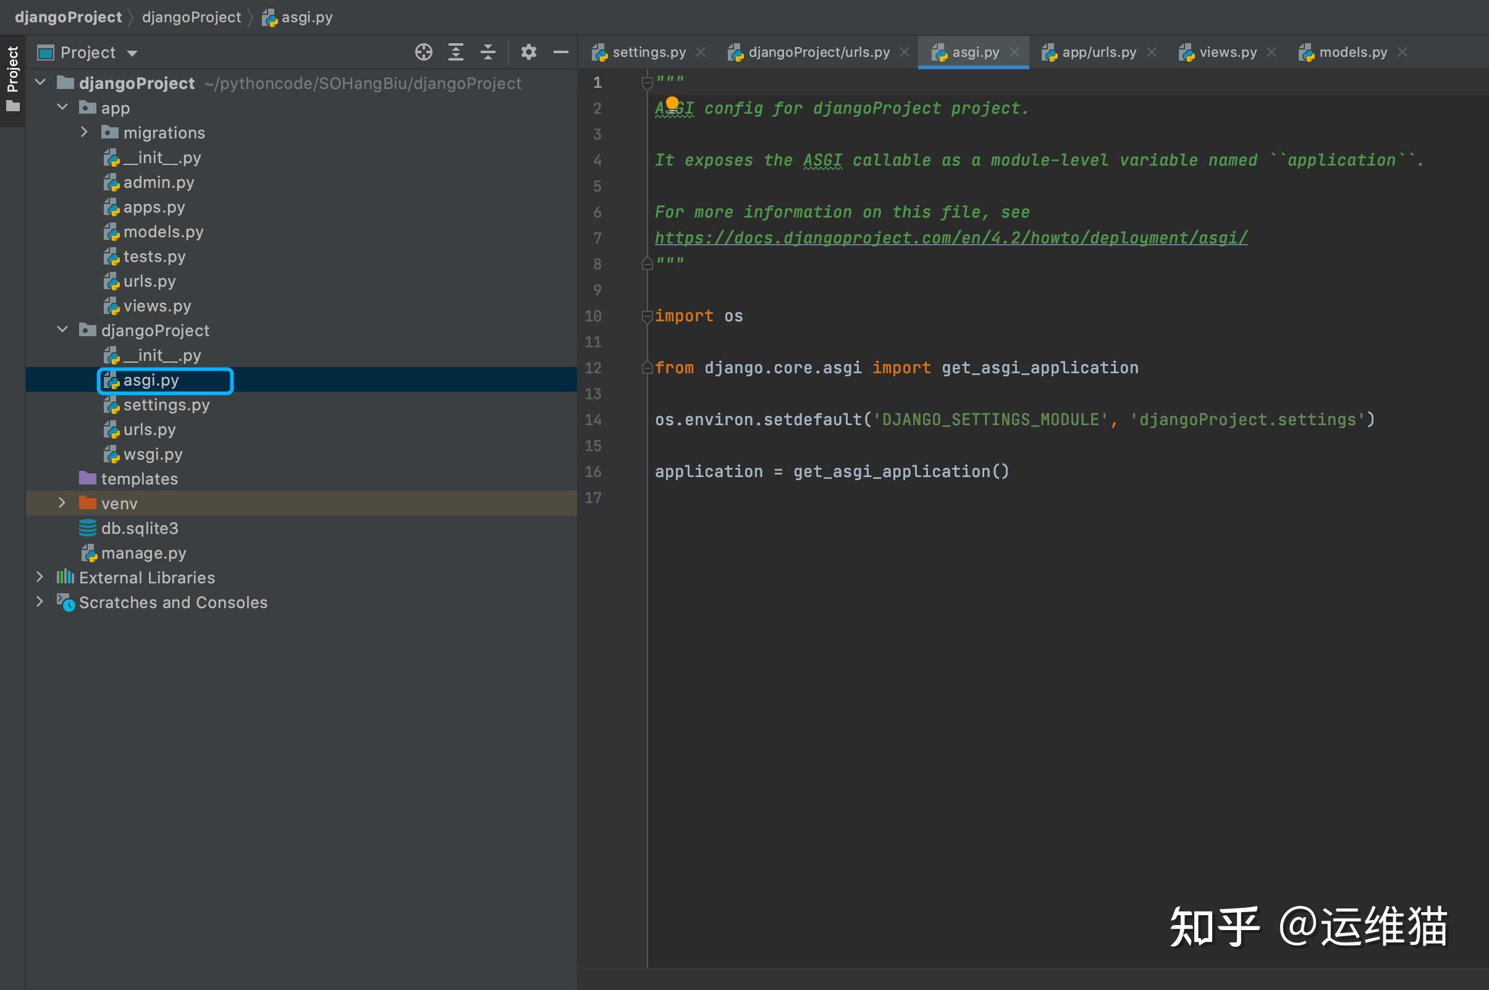Open wsgi.py in the project tree

(x=153, y=455)
